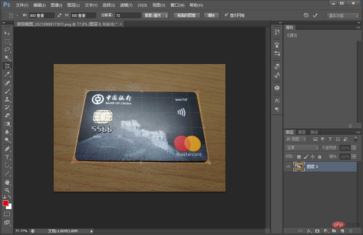Select the Brush tool
This screenshot has height=235, width=363.
click(x=7, y=91)
